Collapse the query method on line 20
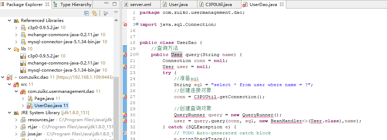 [x=137, y=54]
